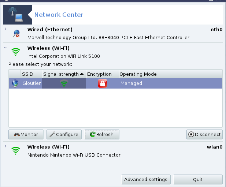Sort networks by Signal strength column
226x187 pixels.
(64, 74)
